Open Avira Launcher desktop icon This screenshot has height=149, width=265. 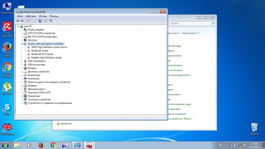[7, 29]
